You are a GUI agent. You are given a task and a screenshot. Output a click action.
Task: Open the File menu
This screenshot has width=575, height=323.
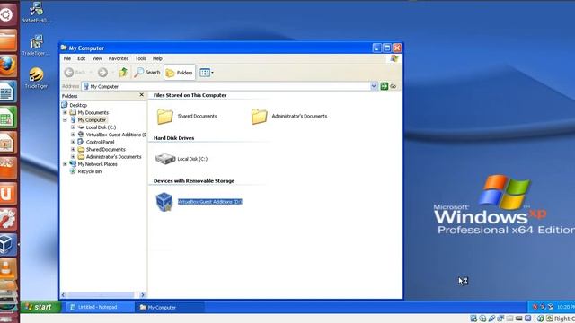coord(67,58)
